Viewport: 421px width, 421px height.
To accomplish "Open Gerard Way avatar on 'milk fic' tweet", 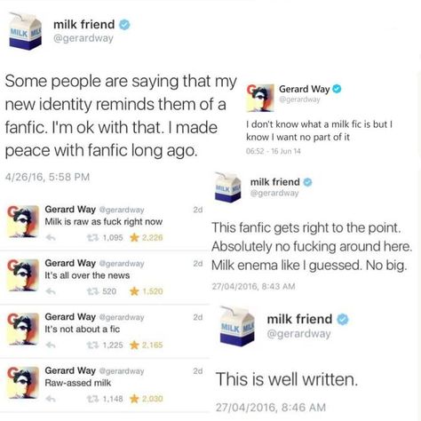I will (261, 98).
